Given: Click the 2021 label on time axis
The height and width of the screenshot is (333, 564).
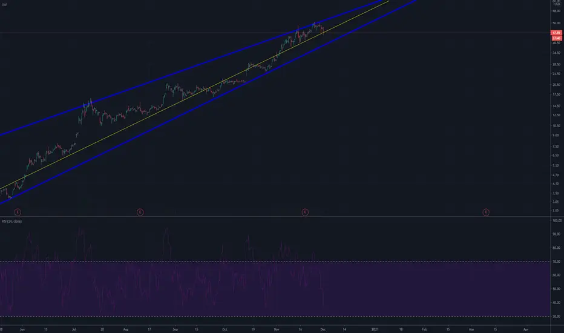Looking at the screenshot, I should pos(375,329).
